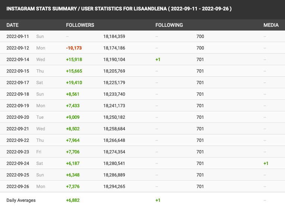Select date 2022-09-11
285x210 pixels.
(18, 36)
